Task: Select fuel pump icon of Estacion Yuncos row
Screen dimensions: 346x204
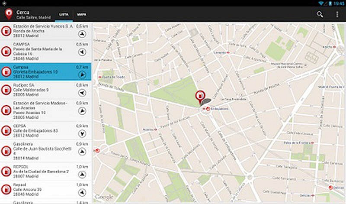Action: pos(6,31)
